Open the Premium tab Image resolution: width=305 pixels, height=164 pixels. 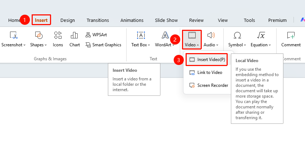pyautogui.click(x=277, y=20)
